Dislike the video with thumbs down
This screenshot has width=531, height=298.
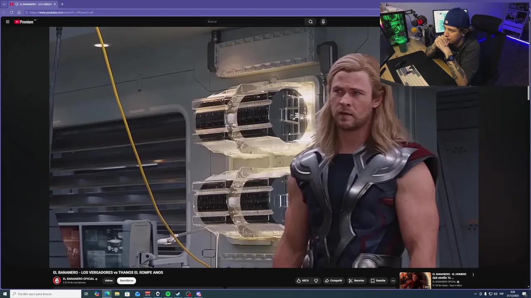click(x=316, y=281)
